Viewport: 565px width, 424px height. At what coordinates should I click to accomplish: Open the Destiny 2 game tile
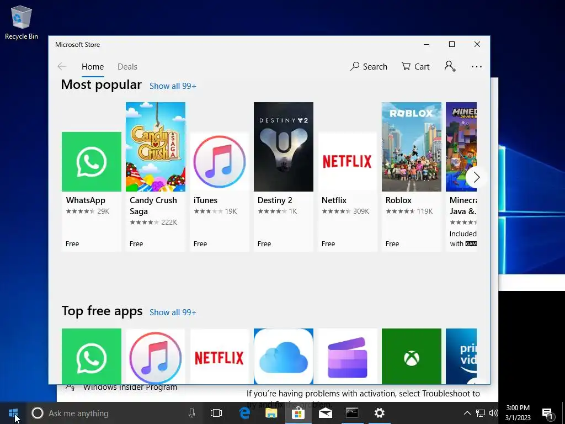pos(284,177)
